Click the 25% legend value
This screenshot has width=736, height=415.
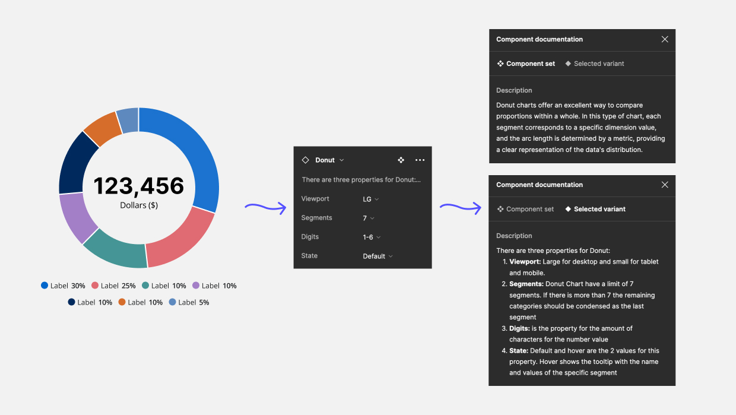(129, 286)
